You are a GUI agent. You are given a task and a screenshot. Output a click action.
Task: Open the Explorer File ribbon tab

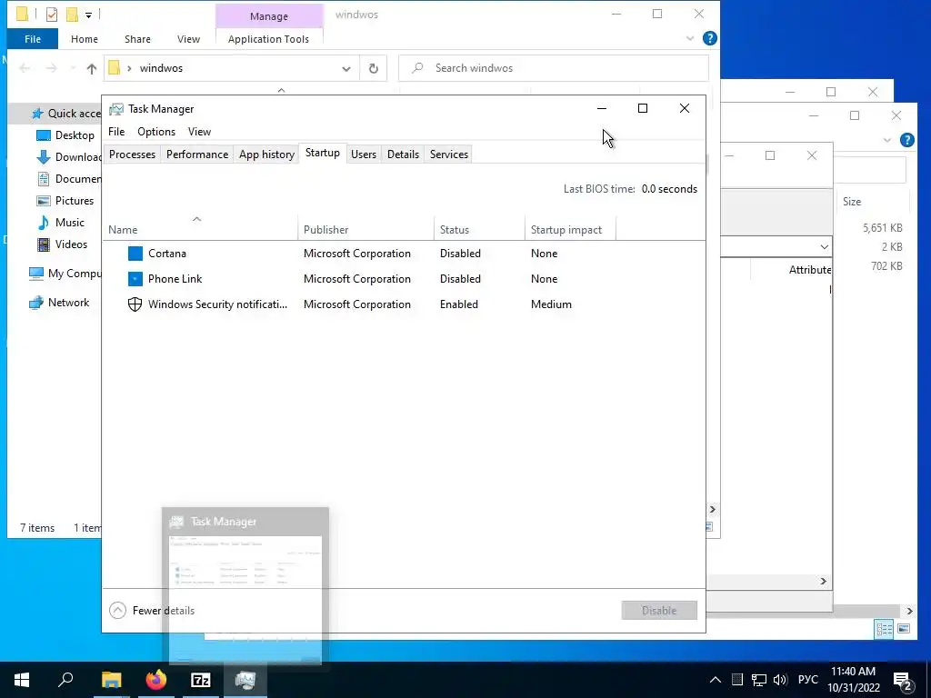coord(33,39)
